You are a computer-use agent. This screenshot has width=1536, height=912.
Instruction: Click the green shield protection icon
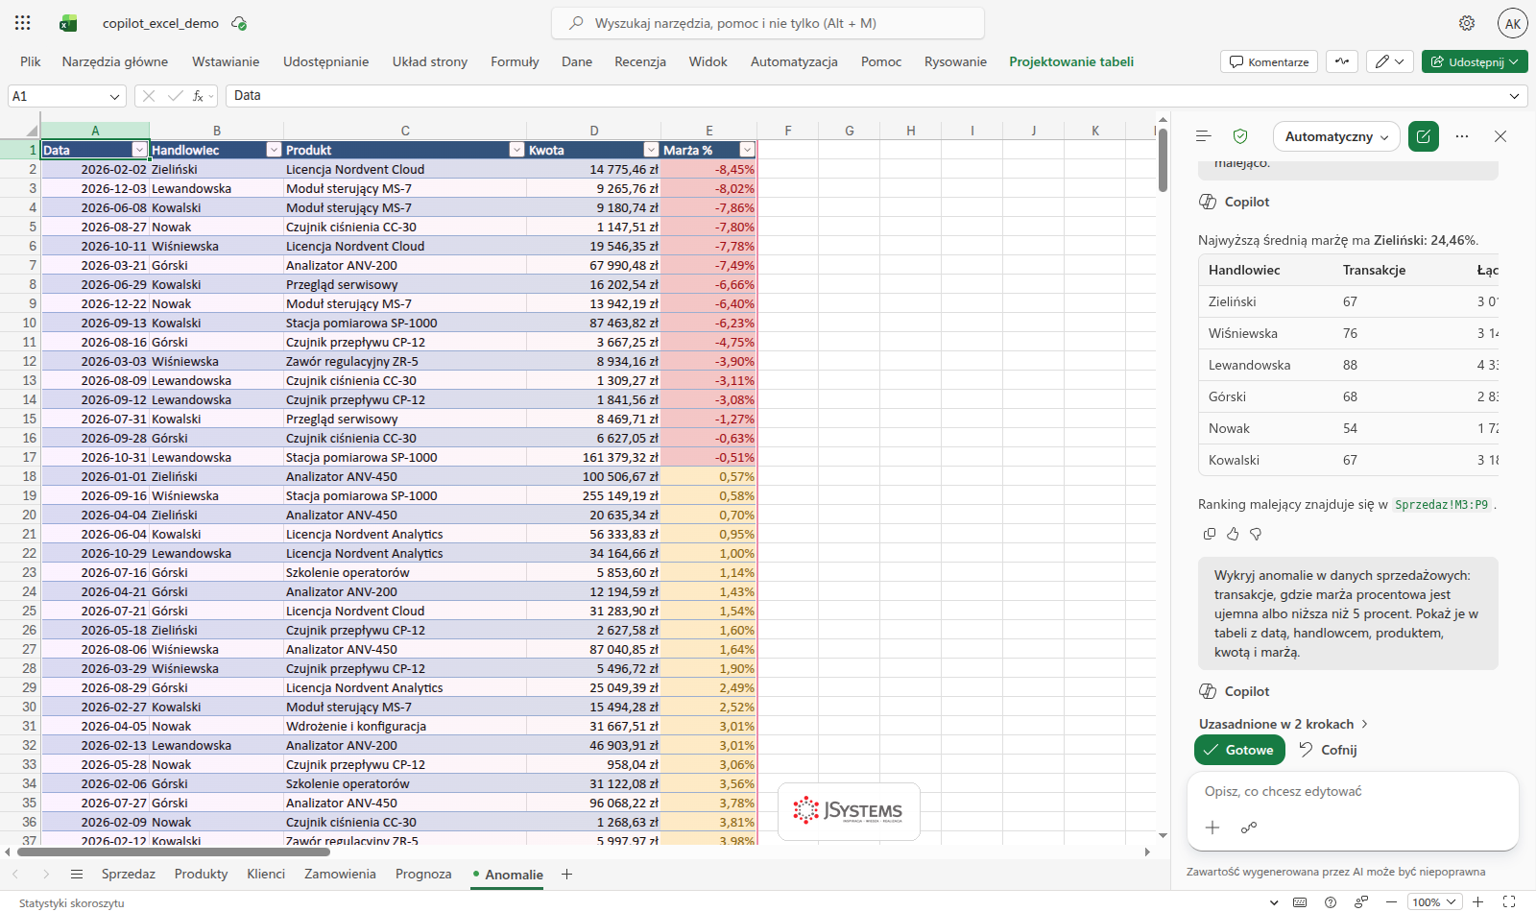pyautogui.click(x=1240, y=136)
